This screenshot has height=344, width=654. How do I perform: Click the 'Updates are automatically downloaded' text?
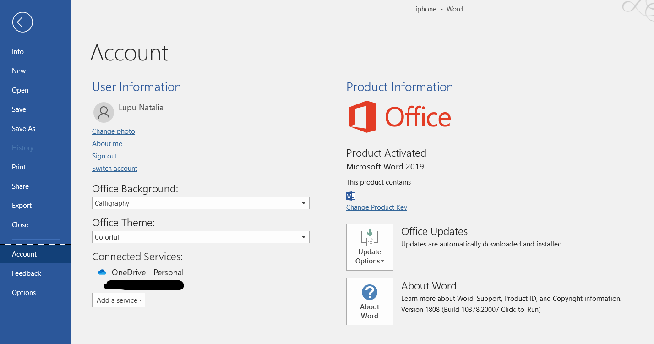[x=482, y=244]
